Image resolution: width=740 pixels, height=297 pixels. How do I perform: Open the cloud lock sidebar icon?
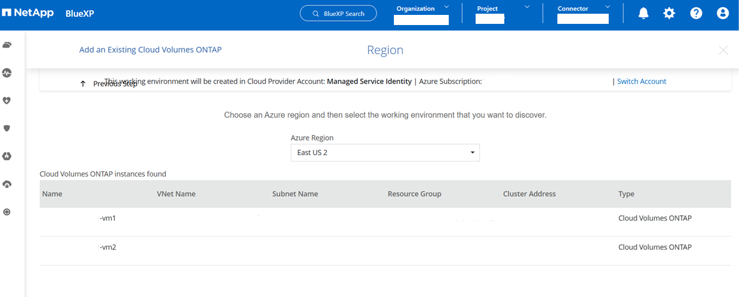point(7,184)
